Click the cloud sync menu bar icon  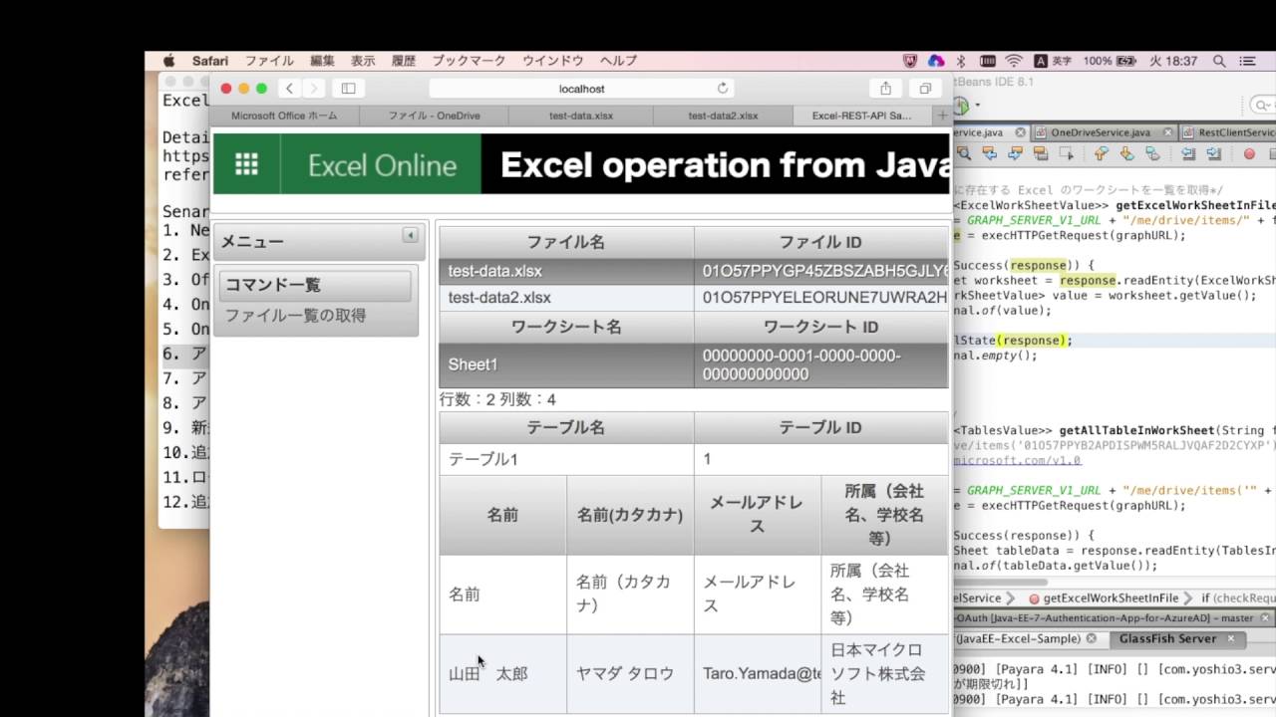pos(936,61)
